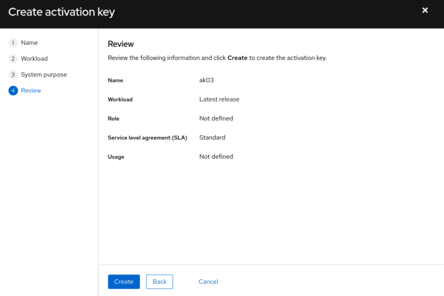Click the Service level agreement (SLA) label
This screenshot has height=296, width=444.
[x=147, y=138]
